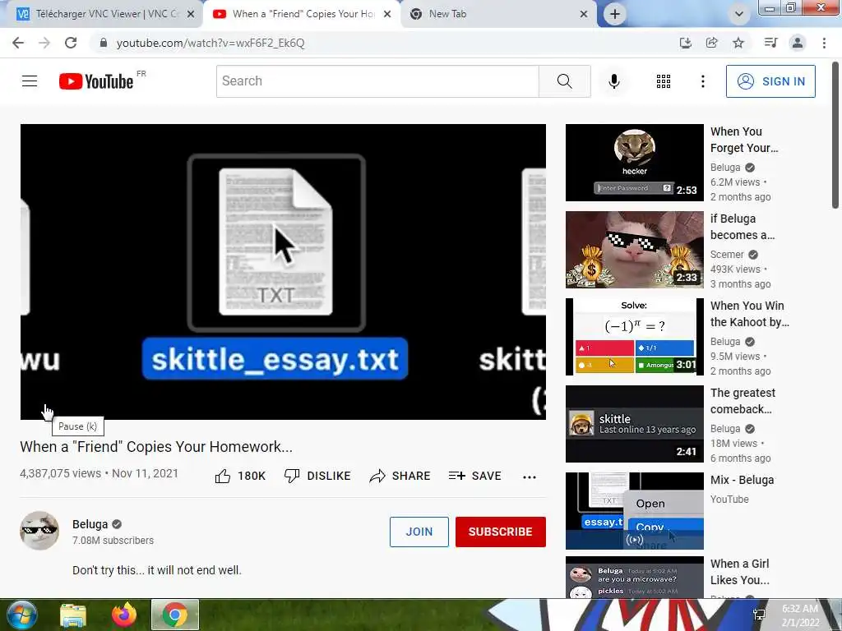Click the video title When a "Friend" Copies
Image resolution: width=842 pixels, height=631 pixels.
click(156, 446)
